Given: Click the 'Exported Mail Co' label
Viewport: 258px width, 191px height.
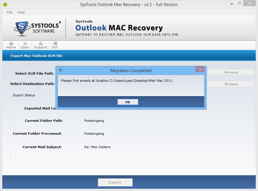Looking at the screenshot, I should 40,108.
